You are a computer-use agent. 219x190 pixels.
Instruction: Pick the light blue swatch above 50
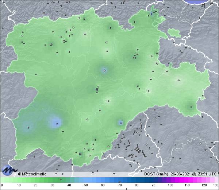pyautogui.click(x=86, y=180)
